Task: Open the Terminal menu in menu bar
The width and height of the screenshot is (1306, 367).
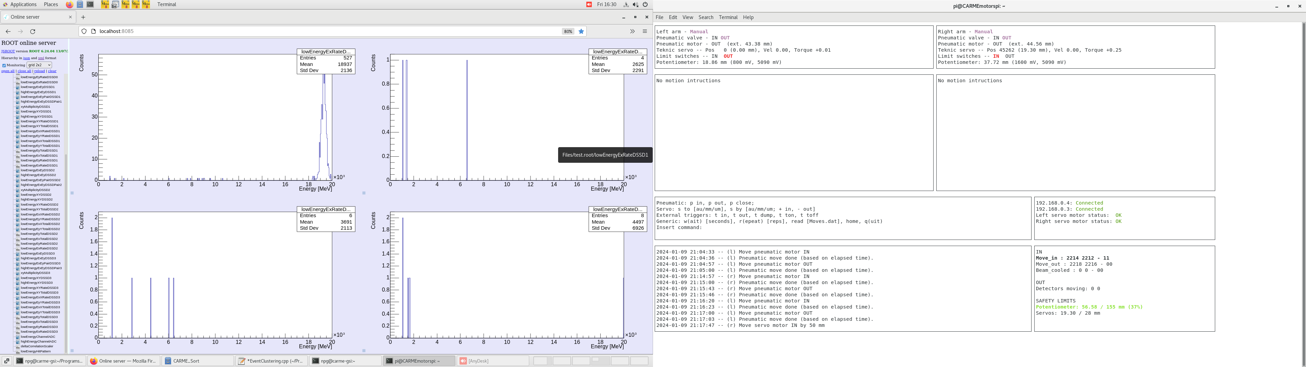Action: pyautogui.click(x=727, y=17)
